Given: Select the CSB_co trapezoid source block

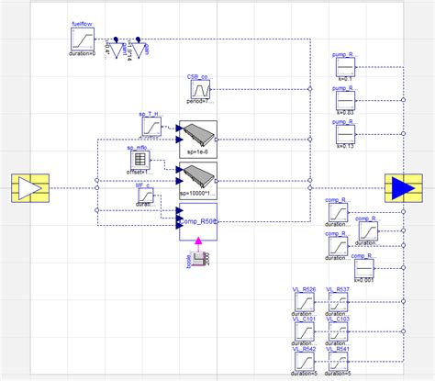Looking at the screenshot, I should pos(200,90).
